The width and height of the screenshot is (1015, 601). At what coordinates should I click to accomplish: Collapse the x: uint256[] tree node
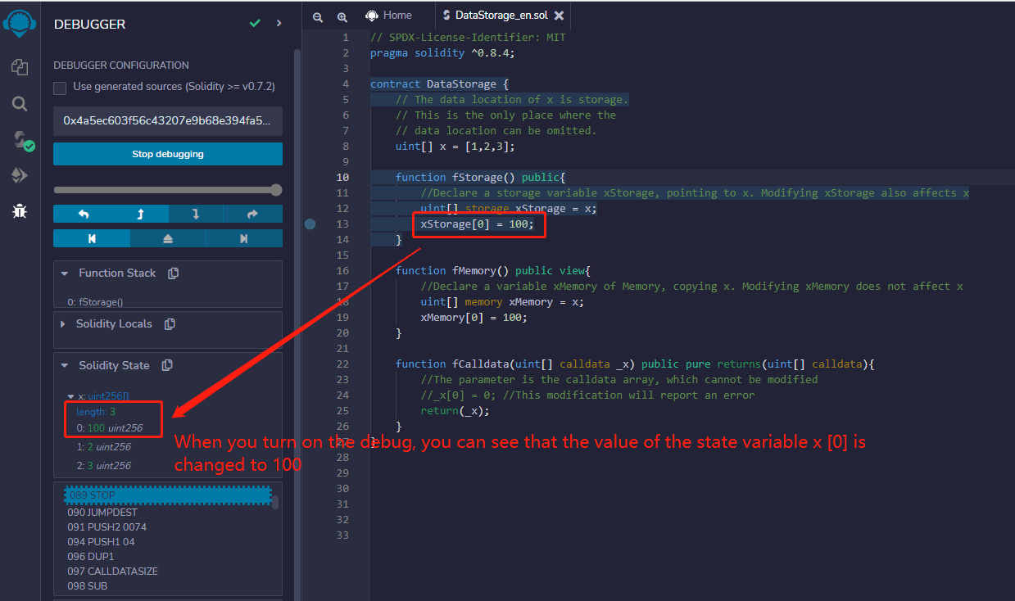pos(71,396)
